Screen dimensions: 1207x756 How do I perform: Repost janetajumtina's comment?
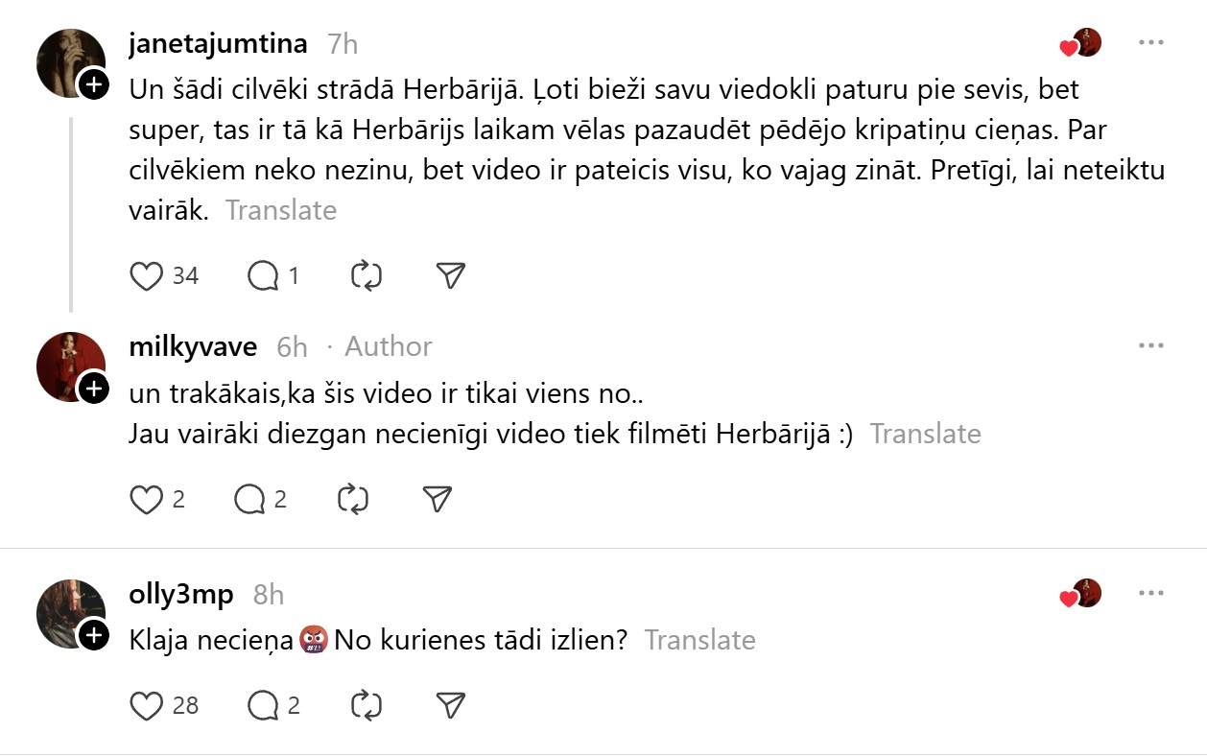coord(367,276)
